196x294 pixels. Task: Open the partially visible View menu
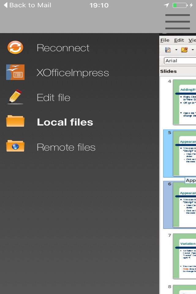tap(192, 40)
